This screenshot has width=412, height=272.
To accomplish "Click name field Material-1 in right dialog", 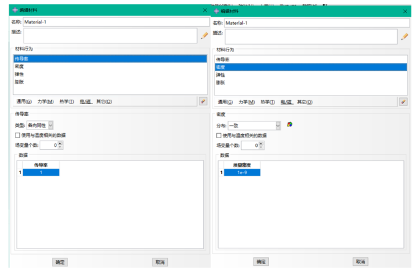I will point(317,23).
